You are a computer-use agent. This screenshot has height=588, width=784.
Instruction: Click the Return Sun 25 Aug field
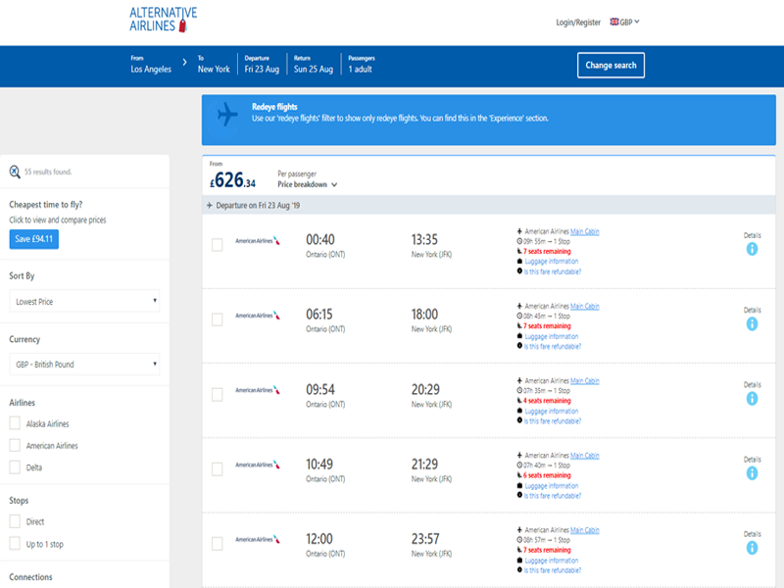click(x=314, y=65)
